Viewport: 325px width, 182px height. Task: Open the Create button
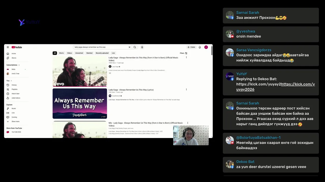(191, 47)
